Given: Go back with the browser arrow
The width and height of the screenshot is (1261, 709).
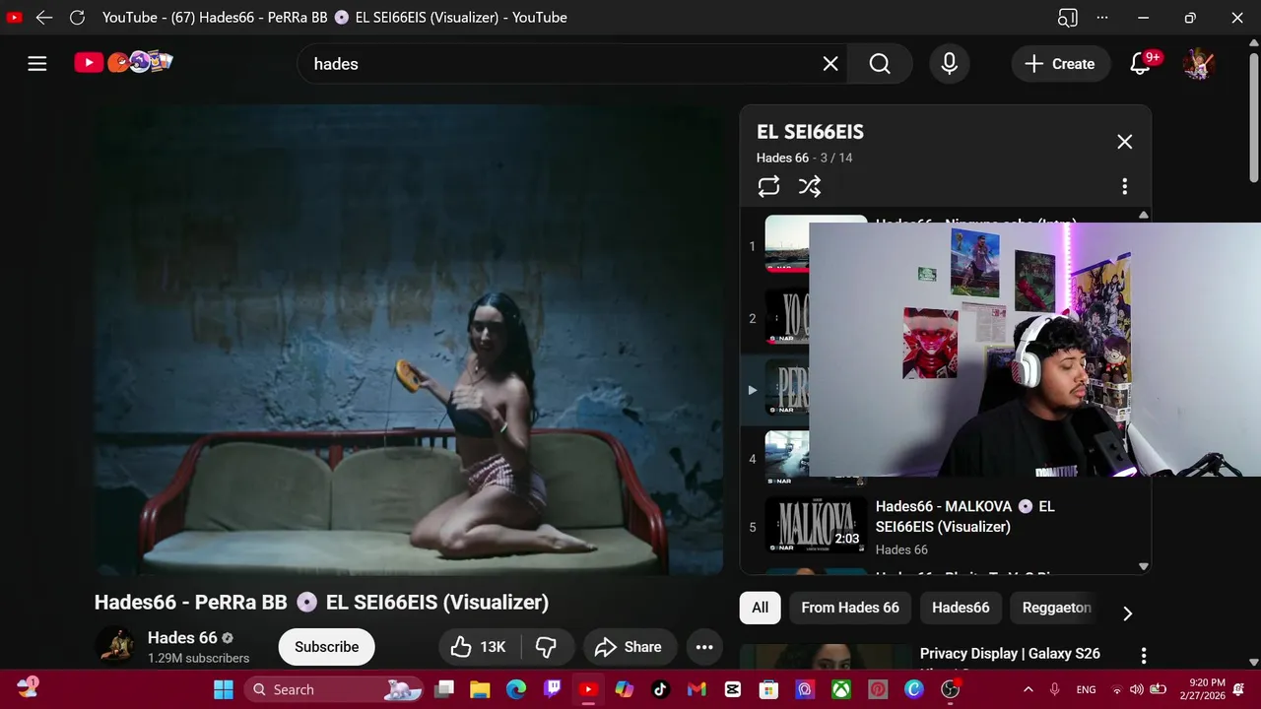Looking at the screenshot, I should coord(44,17).
